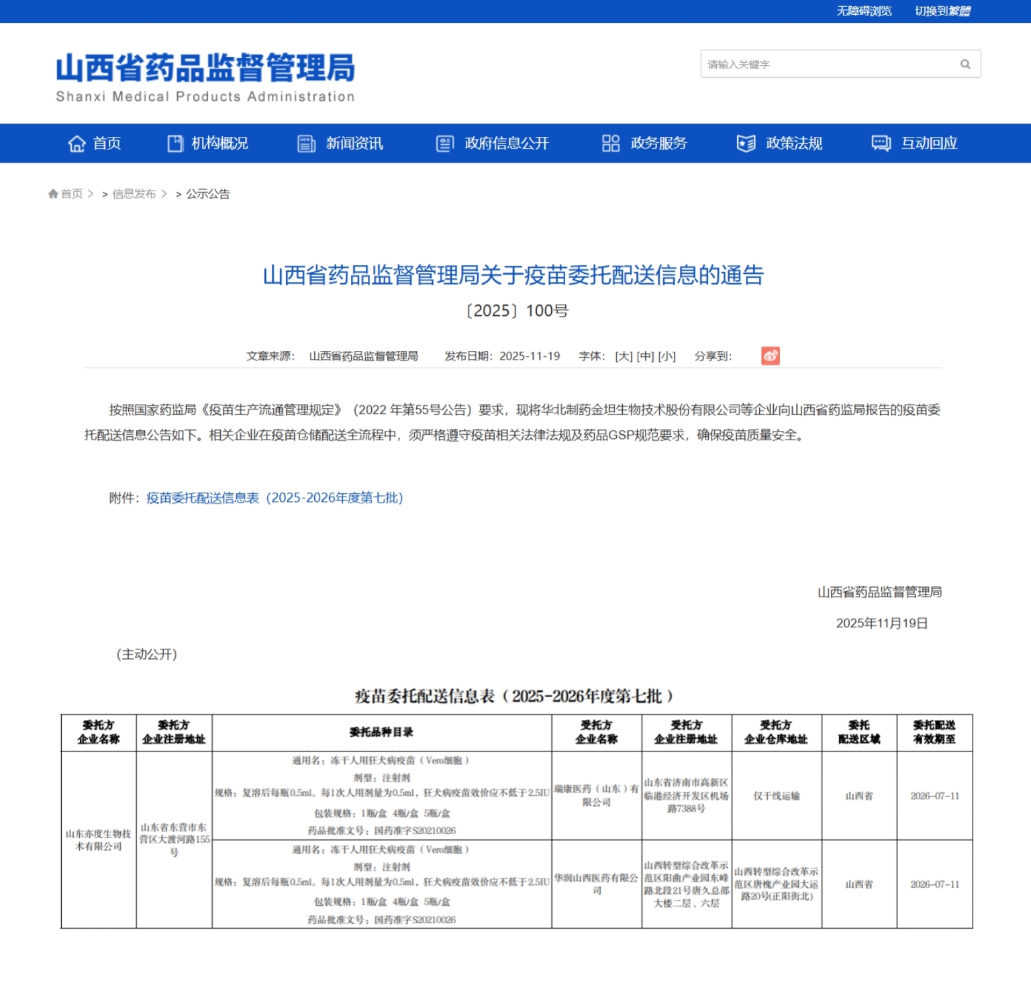Switch to traditional Chinese via 切换到繁體
This screenshot has width=1031, height=981.
(942, 11)
